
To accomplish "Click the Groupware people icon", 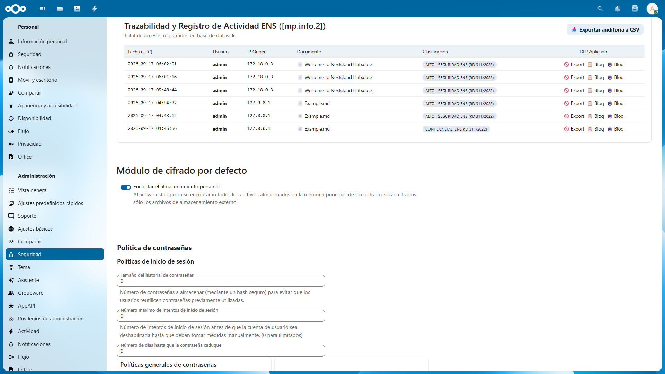I will point(11,293).
